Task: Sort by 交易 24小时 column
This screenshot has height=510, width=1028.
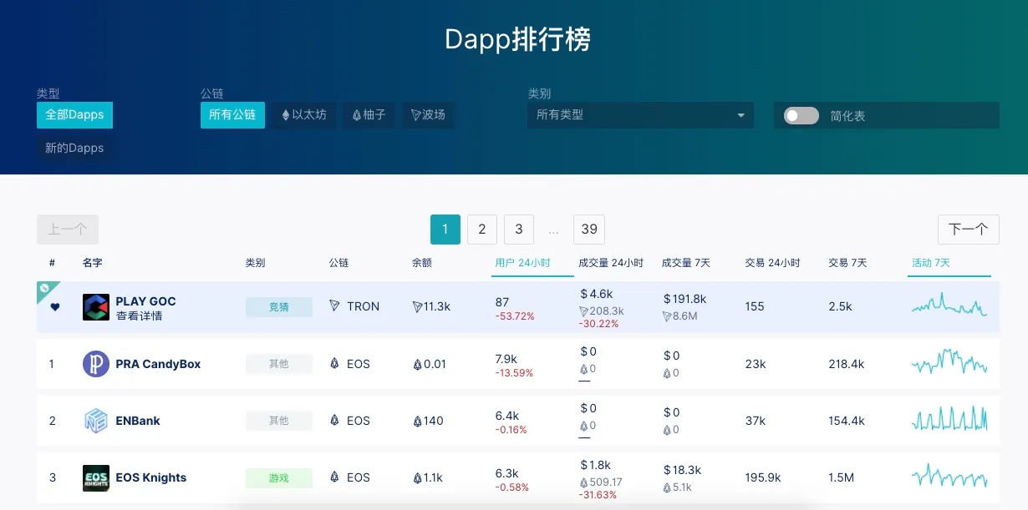Action: click(x=772, y=263)
